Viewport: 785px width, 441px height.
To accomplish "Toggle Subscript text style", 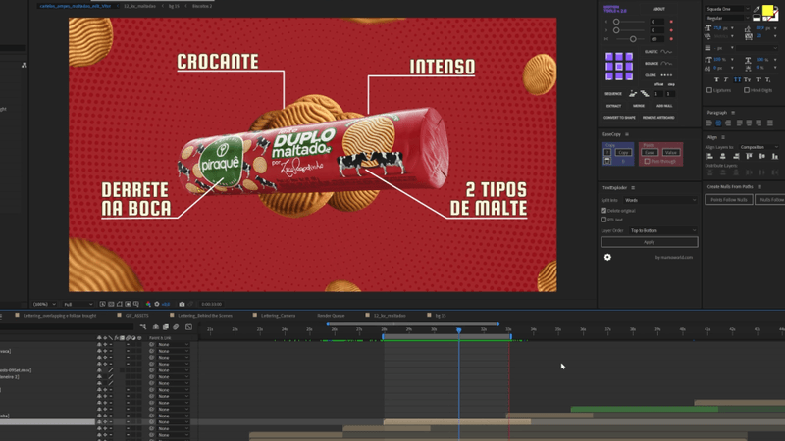I will [768, 80].
